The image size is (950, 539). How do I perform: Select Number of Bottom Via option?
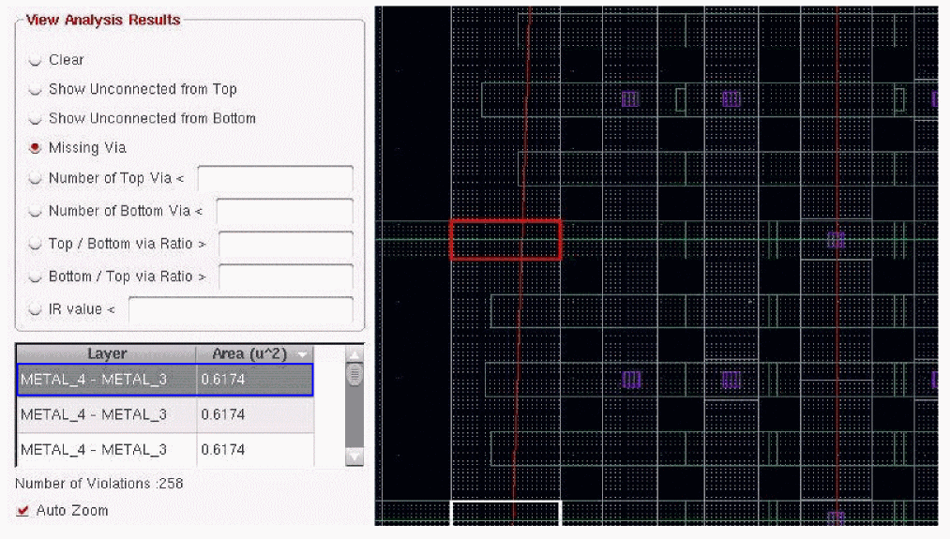tap(35, 211)
